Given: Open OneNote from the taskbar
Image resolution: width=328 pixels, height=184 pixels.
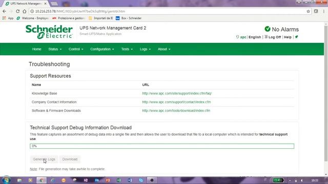Looking at the screenshot, I should point(86,180).
